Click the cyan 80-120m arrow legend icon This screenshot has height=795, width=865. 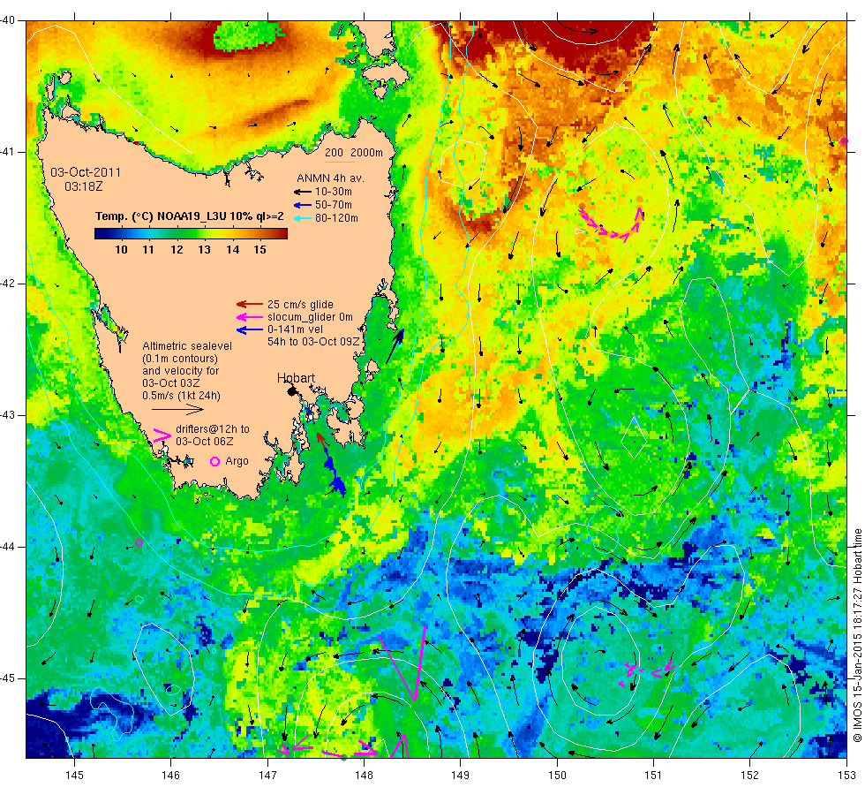pyautogui.click(x=302, y=218)
